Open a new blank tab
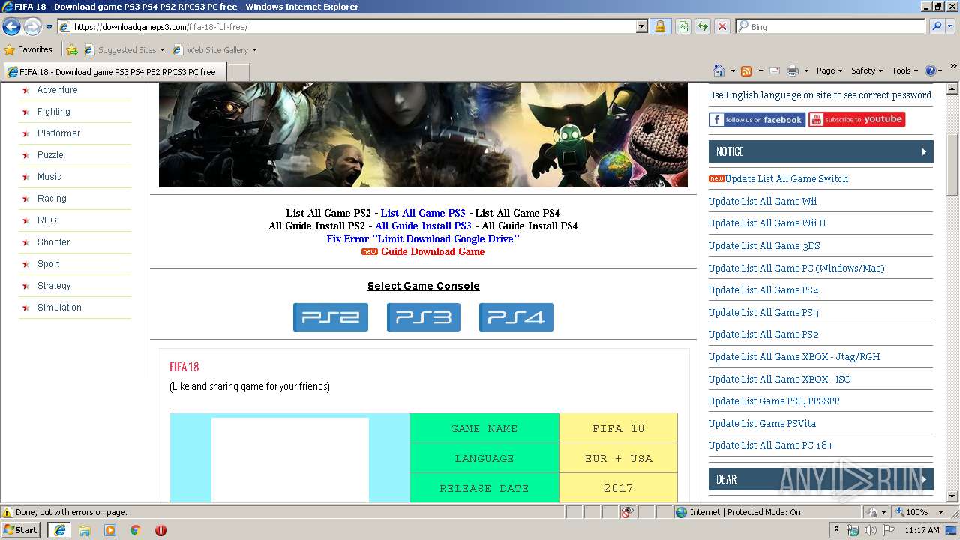Viewport: 960px width, 540px height. click(x=238, y=72)
